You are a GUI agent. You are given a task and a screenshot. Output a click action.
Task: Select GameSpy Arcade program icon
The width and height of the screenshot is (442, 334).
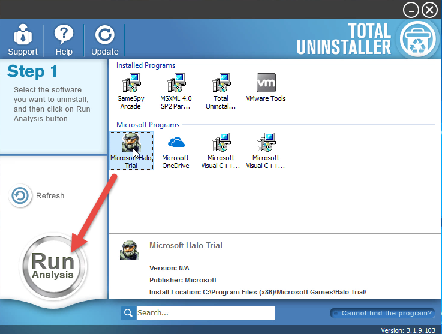point(131,91)
